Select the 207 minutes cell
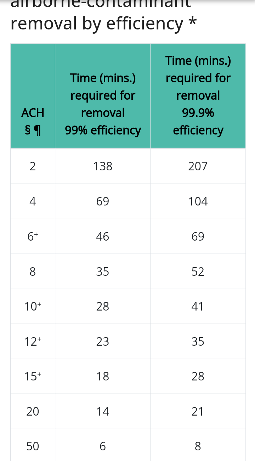255x461 pixels. tap(198, 166)
